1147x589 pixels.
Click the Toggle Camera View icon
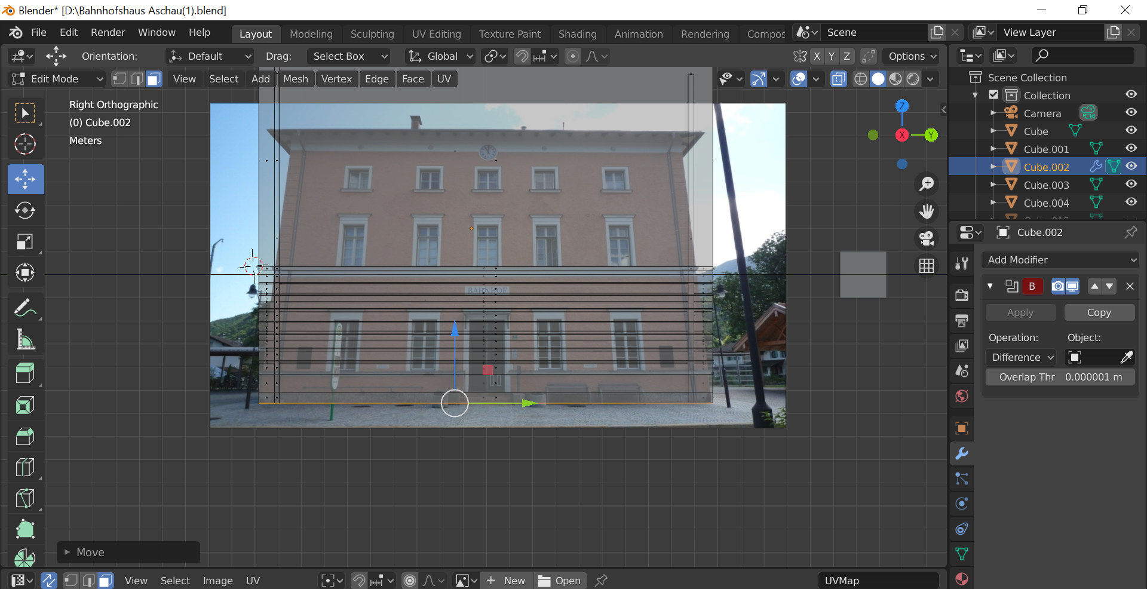pyautogui.click(x=927, y=238)
